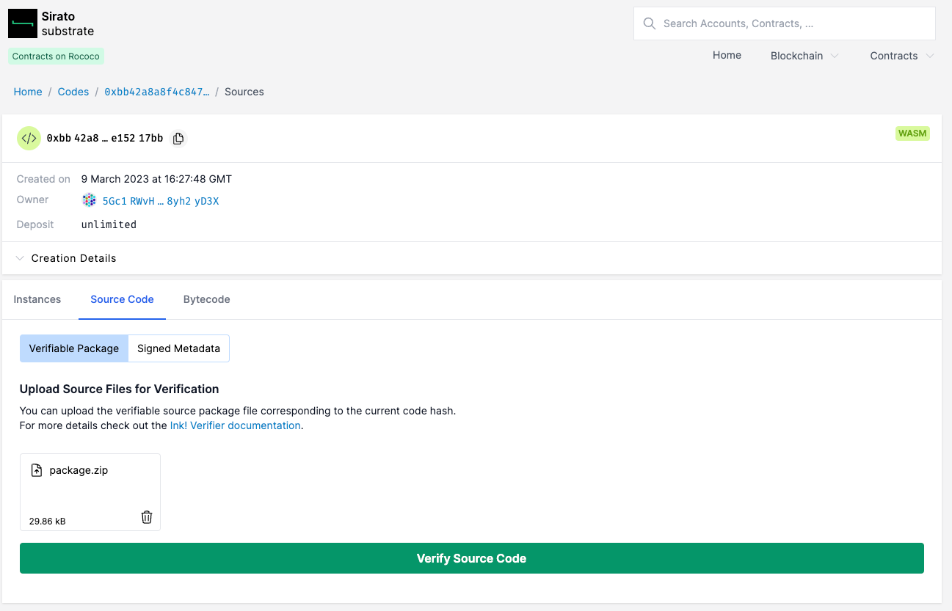The width and height of the screenshot is (952, 611).
Task: Go to Codes in the breadcrumb
Action: point(73,92)
